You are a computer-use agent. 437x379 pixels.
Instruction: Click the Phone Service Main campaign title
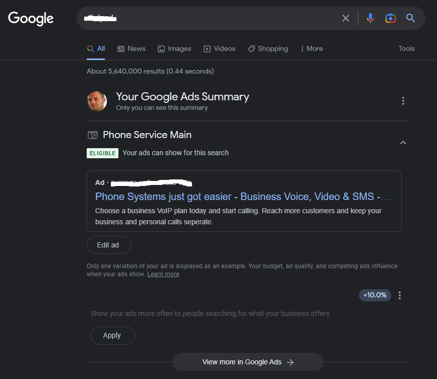(x=147, y=135)
